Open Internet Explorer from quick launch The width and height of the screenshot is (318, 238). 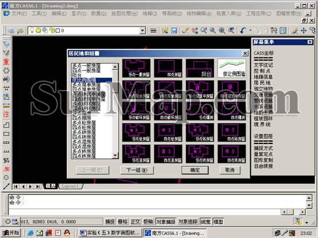coord(30,233)
